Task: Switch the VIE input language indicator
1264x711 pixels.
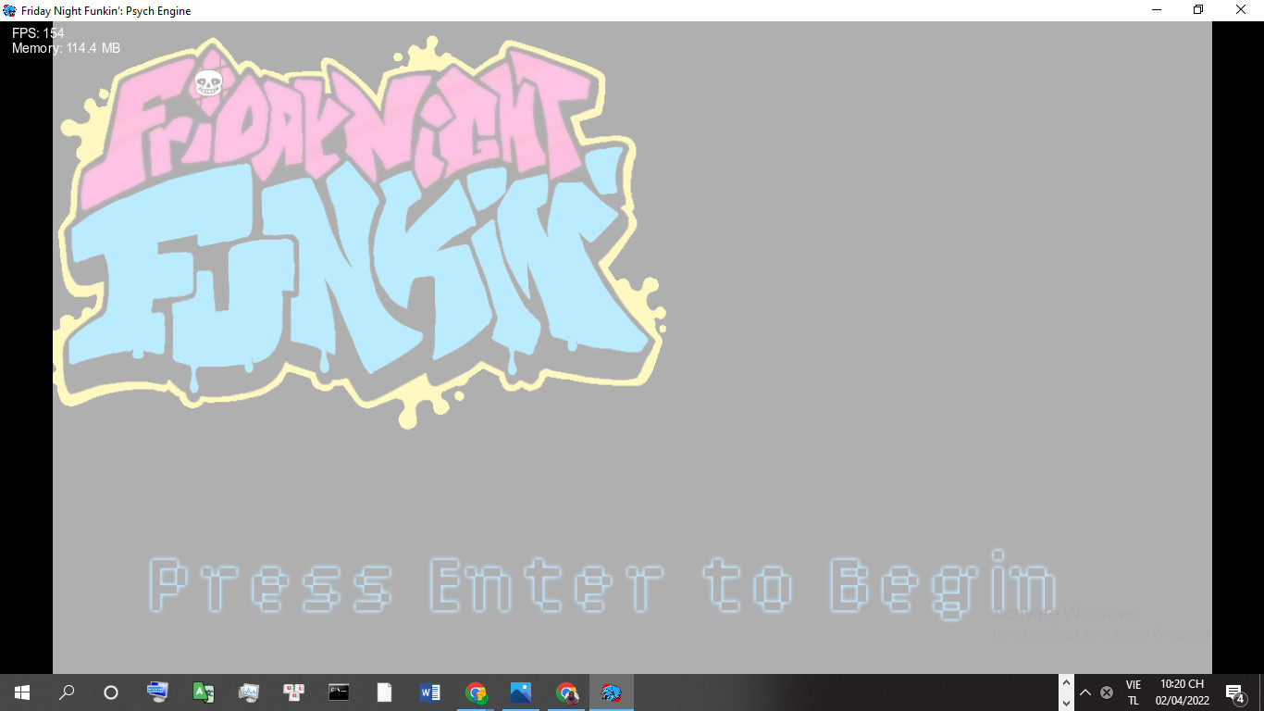Action: tap(1134, 692)
